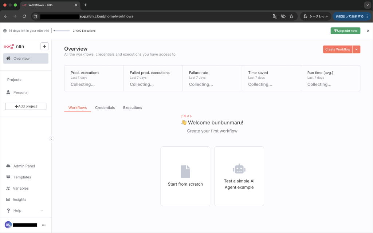Image resolution: width=373 pixels, height=233 pixels.
Task: Click the plus button beside n8n logo
Action: (x=44, y=46)
